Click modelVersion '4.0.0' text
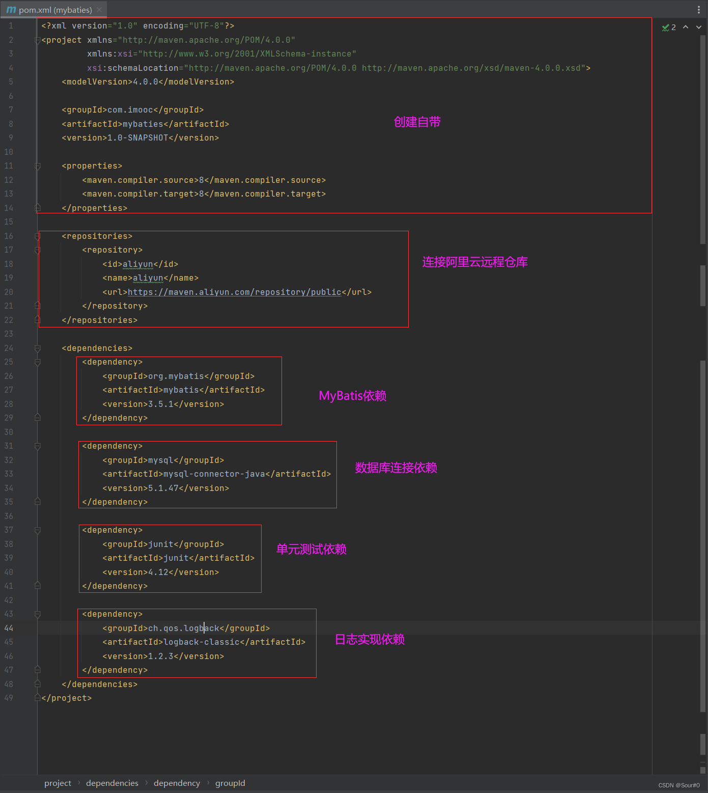 pyautogui.click(x=146, y=82)
